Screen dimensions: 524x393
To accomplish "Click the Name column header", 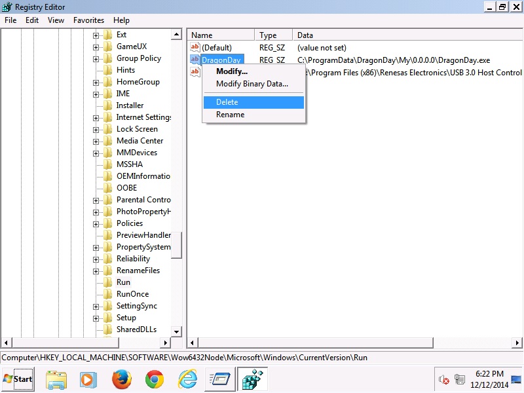I will [x=221, y=35].
